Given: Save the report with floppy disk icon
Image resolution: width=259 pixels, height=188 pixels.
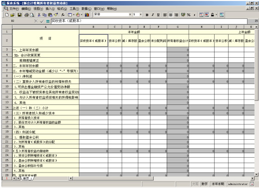Looking at the screenshot, I should click(19, 15).
